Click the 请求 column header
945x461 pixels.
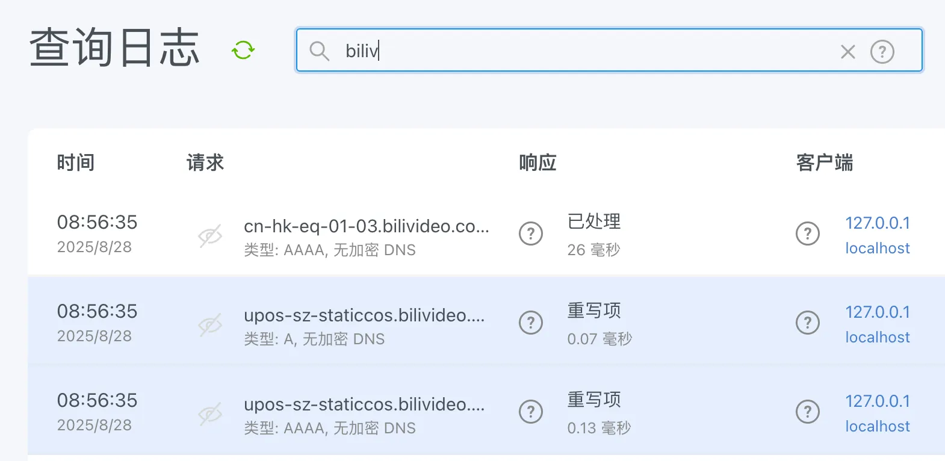[205, 162]
